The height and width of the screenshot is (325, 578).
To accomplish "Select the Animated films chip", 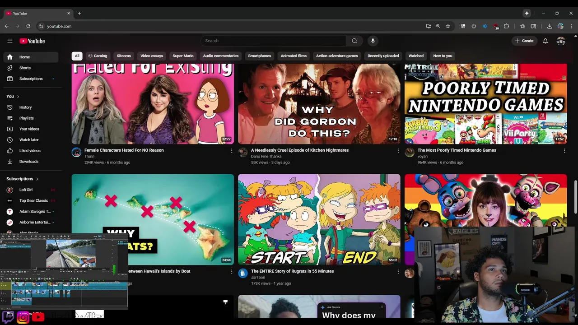I will click(294, 56).
